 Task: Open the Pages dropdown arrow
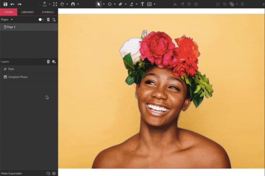(x=12, y=19)
